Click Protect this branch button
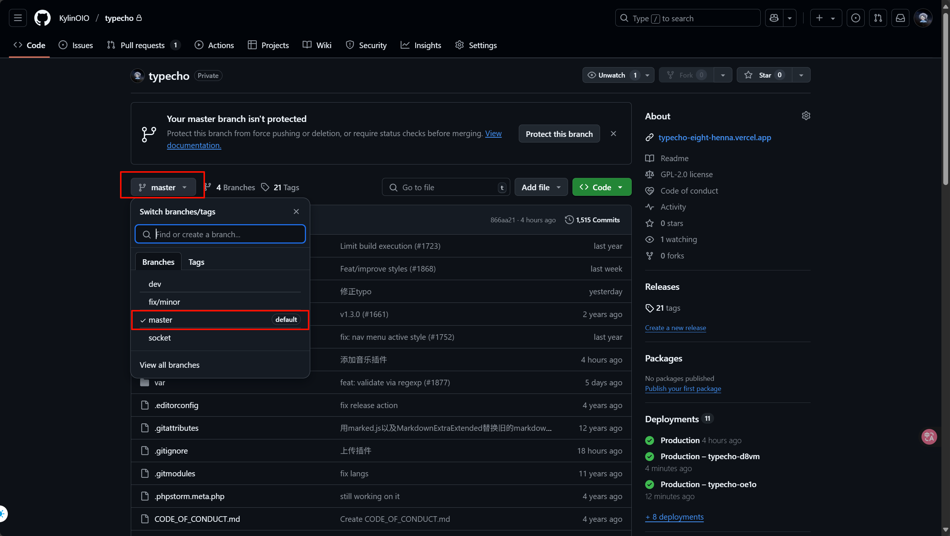 559,134
